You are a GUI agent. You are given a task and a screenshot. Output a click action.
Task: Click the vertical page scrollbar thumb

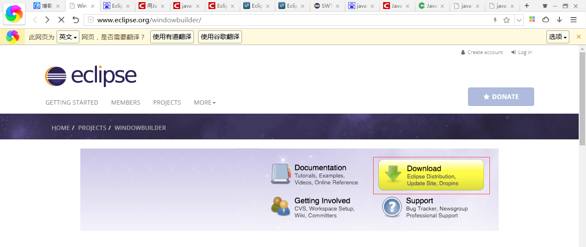tap(582, 99)
